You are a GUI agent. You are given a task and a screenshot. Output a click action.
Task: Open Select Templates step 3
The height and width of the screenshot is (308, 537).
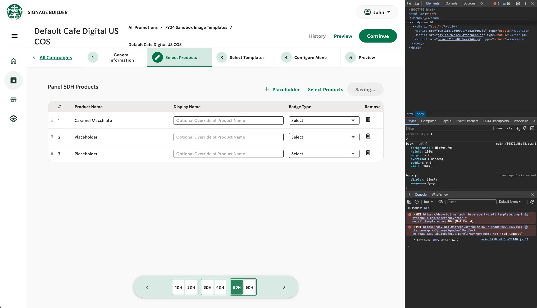(x=244, y=57)
